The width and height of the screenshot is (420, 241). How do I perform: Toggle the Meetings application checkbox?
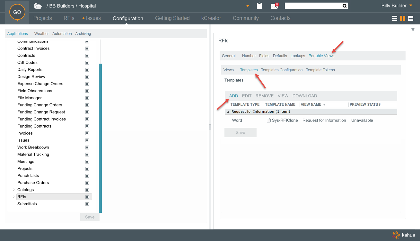pos(87,162)
